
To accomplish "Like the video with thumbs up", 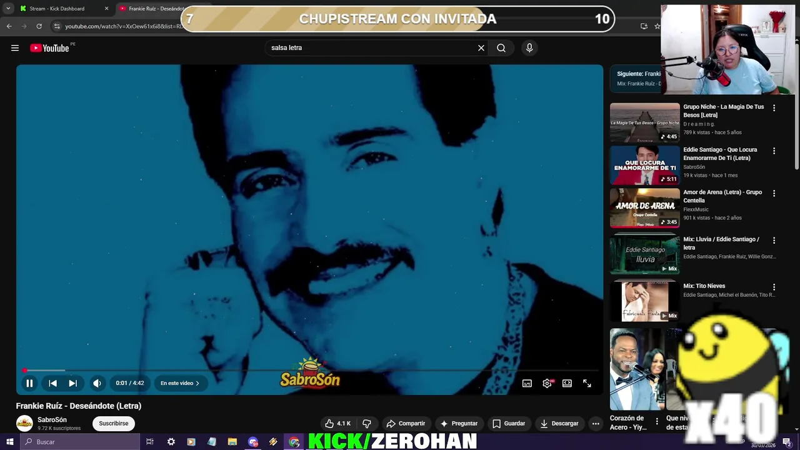I will pos(337,423).
